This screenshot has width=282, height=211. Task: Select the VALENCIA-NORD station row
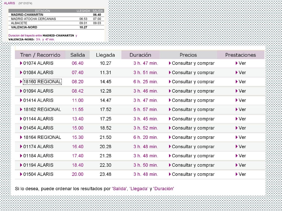[56, 27]
